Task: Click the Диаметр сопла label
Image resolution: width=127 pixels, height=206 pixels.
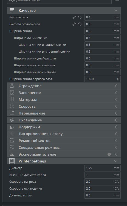Action: pos(20,195)
